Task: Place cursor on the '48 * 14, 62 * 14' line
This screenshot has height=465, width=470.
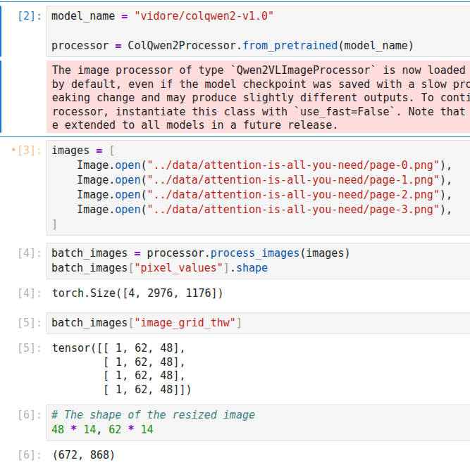Action: [x=102, y=429]
